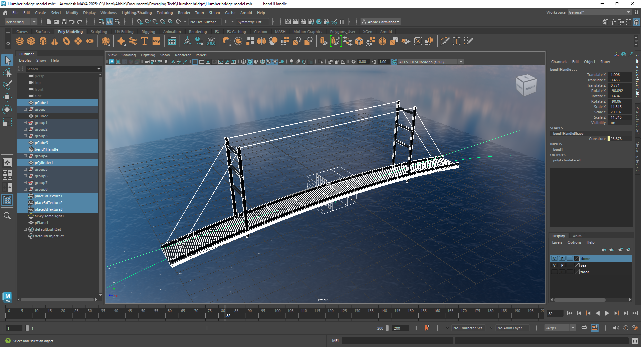Viewport: 641px width, 347px height.
Task: Play the animation forwards
Action: 607,313
